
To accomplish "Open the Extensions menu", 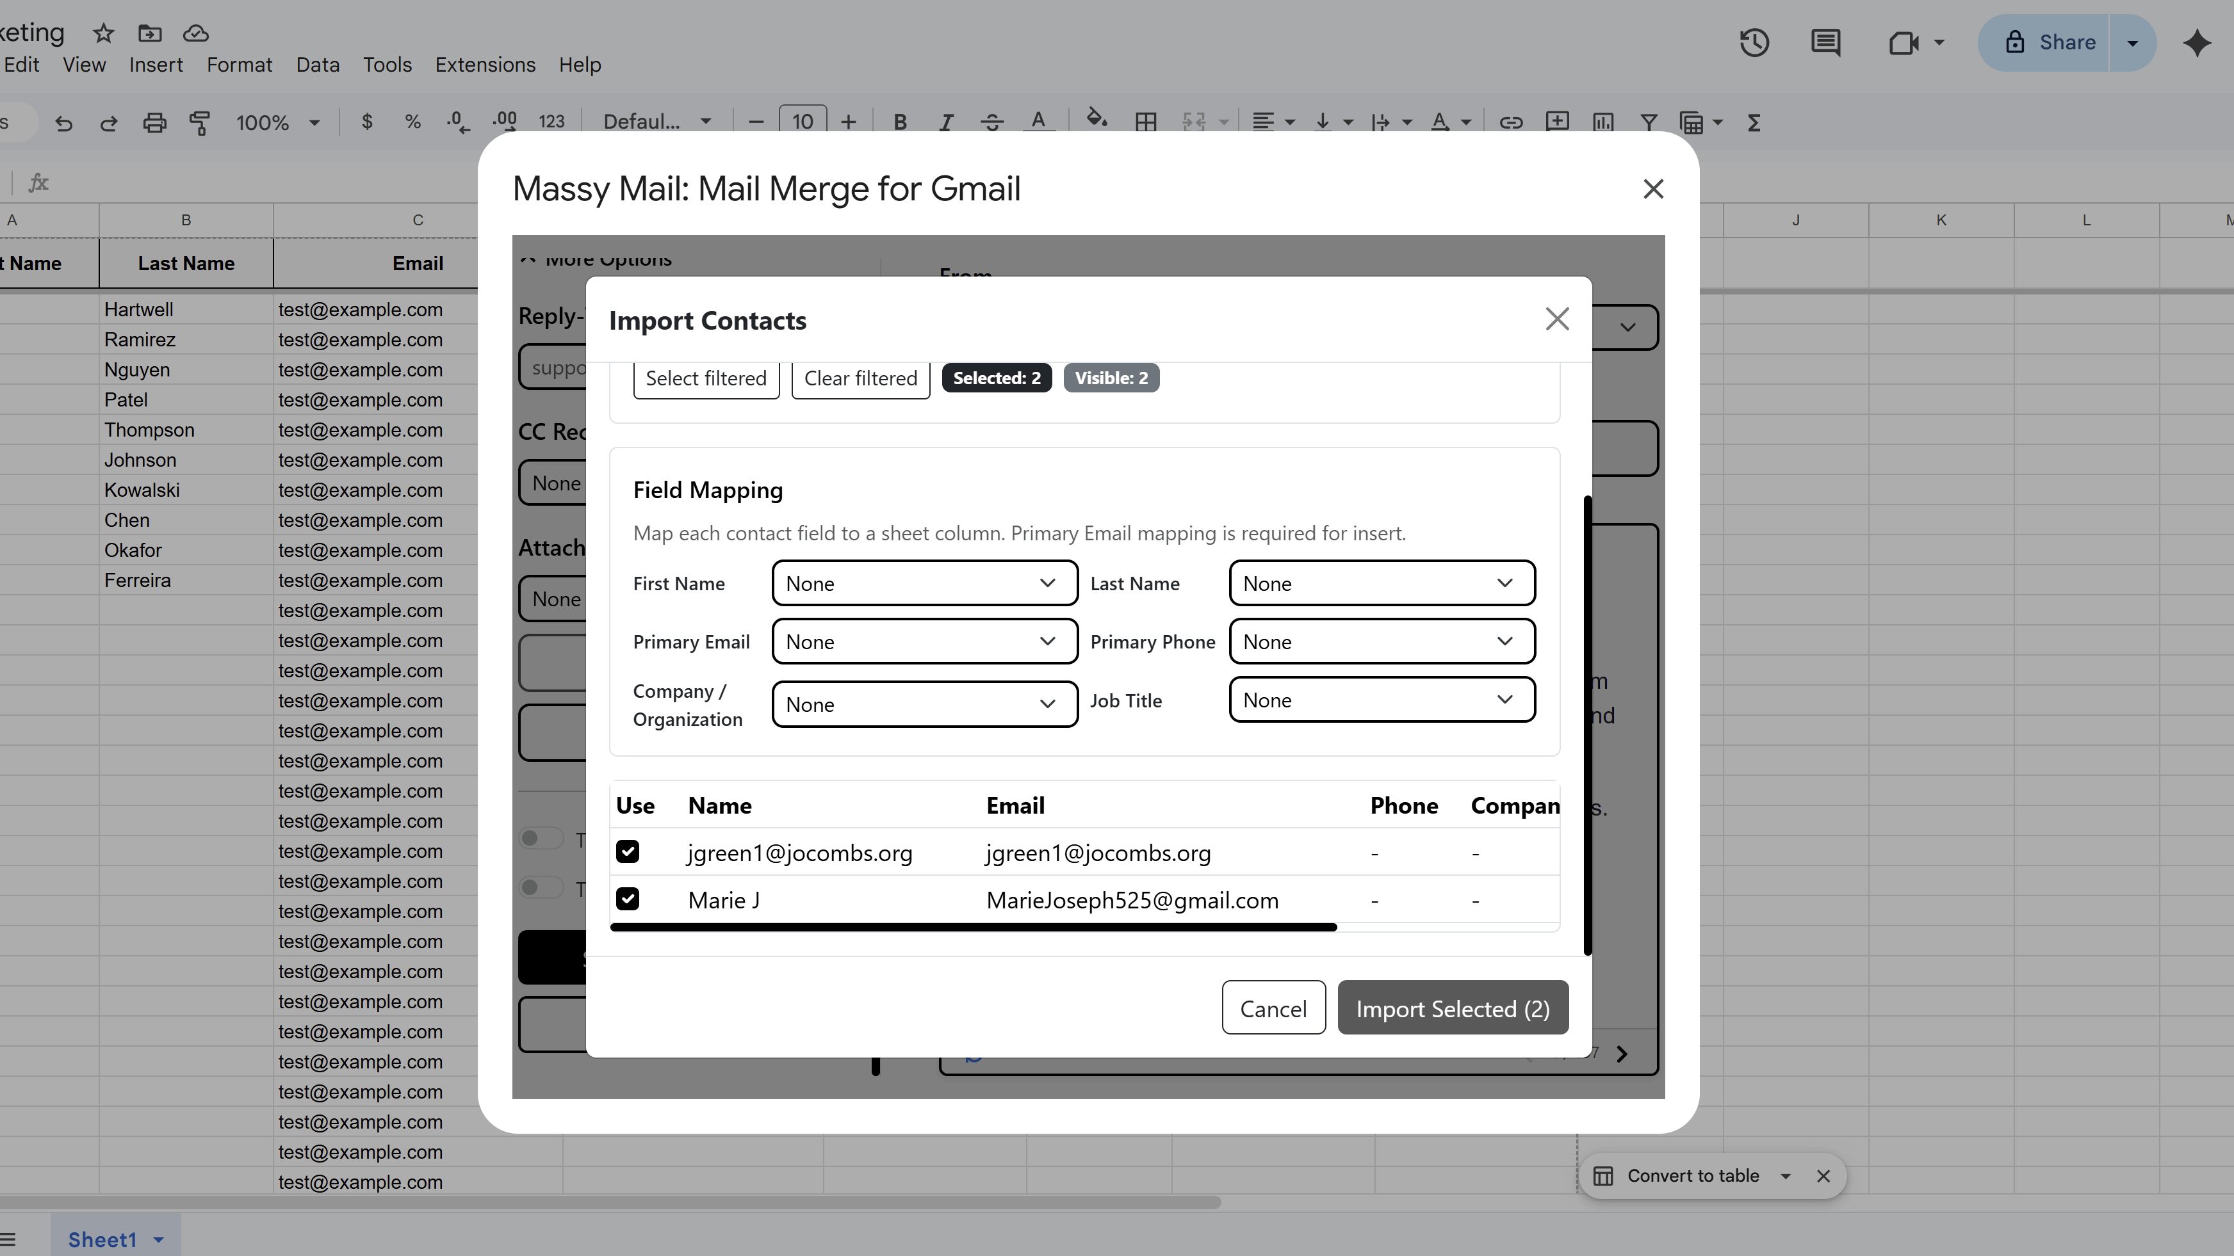I will [485, 64].
